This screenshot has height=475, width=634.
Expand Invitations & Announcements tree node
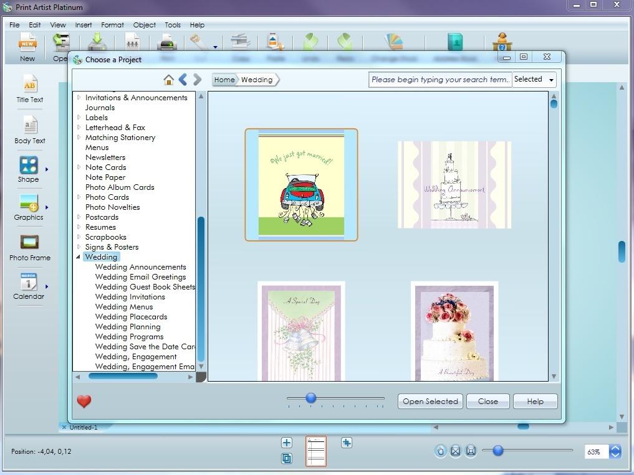point(79,97)
